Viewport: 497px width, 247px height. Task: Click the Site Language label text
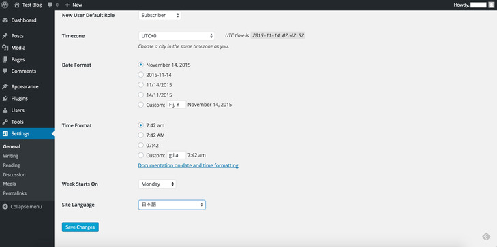click(78, 205)
